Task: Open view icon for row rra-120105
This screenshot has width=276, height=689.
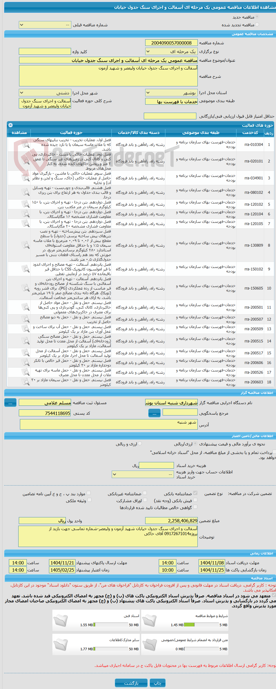Action: pos(26,224)
